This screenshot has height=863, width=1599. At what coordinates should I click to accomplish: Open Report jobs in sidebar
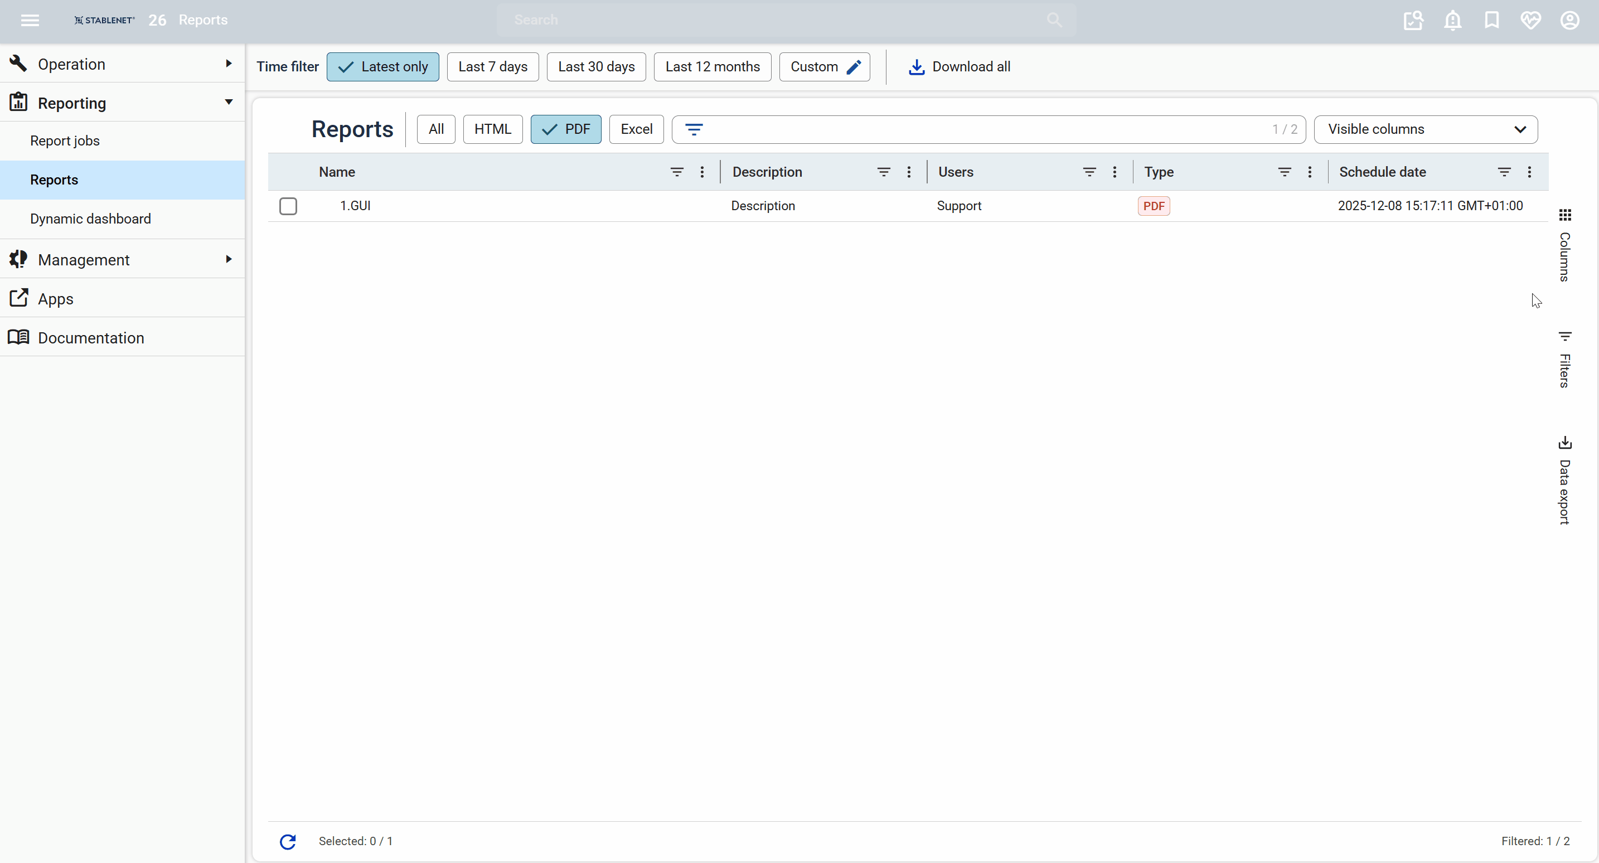(65, 141)
